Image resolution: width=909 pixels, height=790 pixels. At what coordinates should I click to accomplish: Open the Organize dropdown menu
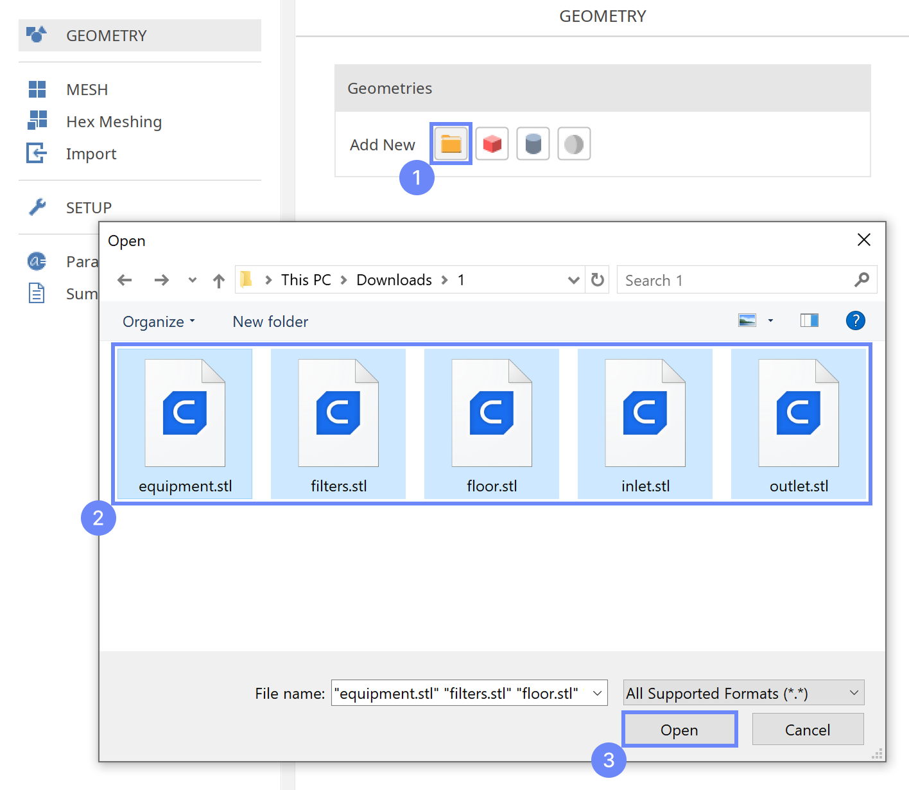click(x=159, y=322)
